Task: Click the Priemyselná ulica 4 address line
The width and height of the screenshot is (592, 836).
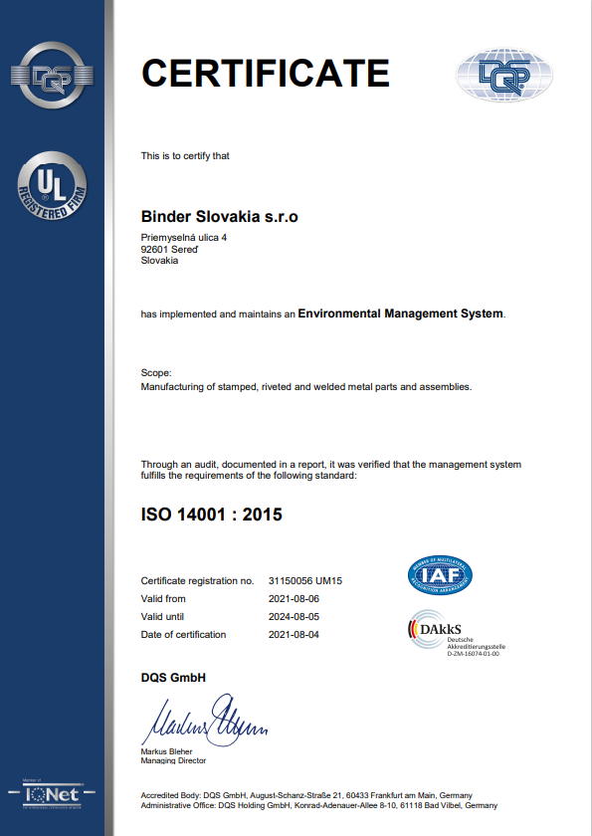Action: click(x=184, y=237)
